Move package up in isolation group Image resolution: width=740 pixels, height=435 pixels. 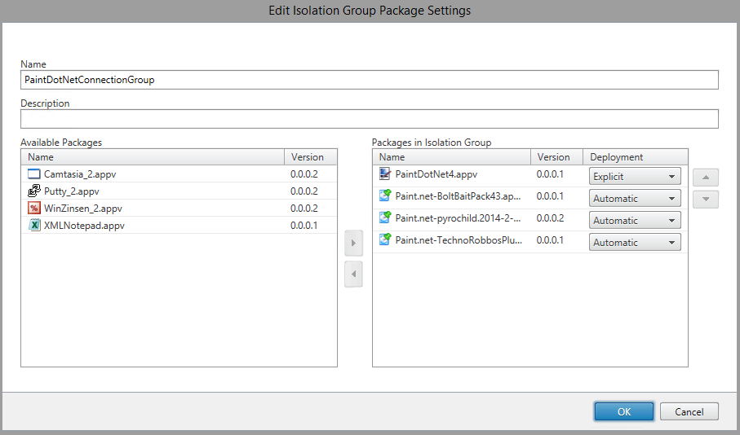[x=706, y=178]
